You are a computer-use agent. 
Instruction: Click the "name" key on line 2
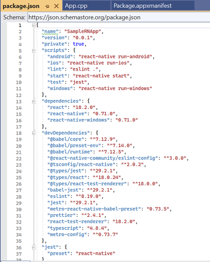50,32
